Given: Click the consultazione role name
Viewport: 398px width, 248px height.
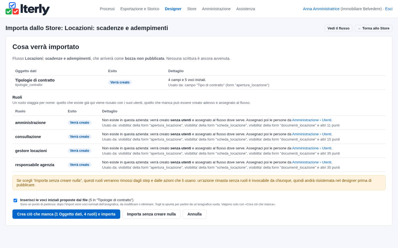Looking at the screenshot, I should 28,137.
